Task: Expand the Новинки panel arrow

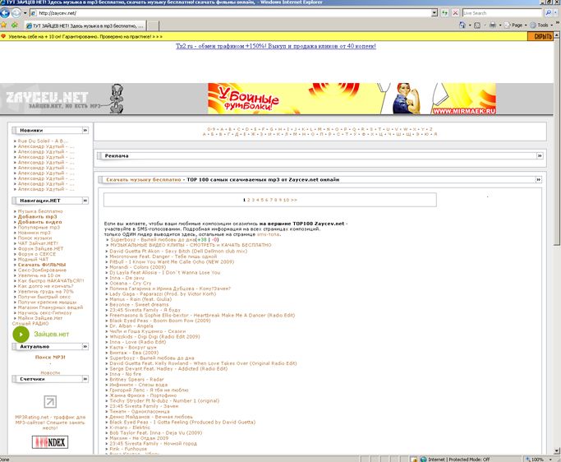Action: click(x=85, y=131)
